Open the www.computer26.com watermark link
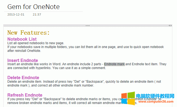 pos(156,102)
